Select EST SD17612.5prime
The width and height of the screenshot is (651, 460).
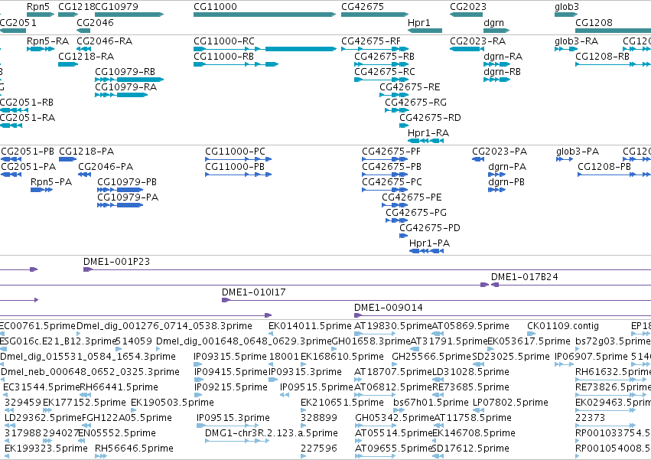pyautogui.click(x=438, y=456)
